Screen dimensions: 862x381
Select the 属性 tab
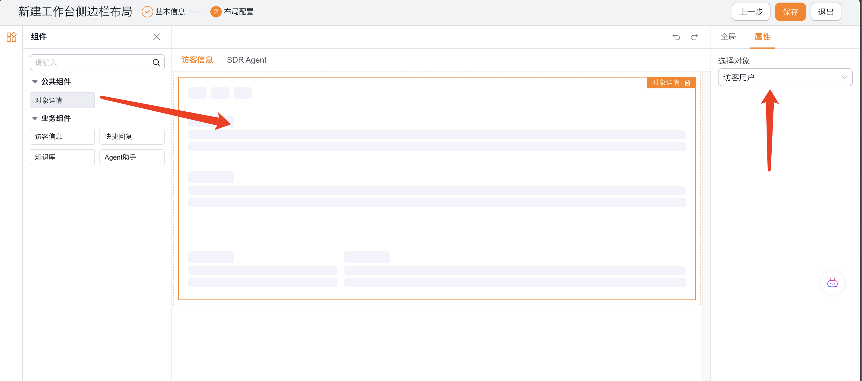pos(762,37)
